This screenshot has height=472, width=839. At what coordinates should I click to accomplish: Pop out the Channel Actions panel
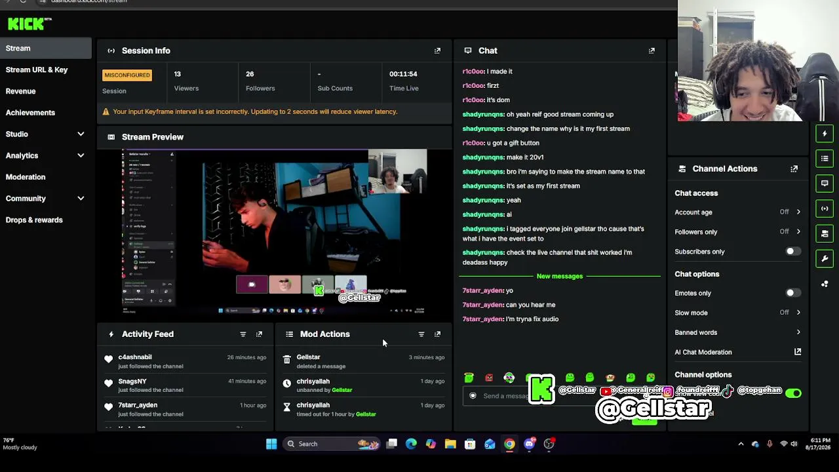(794, 168)
